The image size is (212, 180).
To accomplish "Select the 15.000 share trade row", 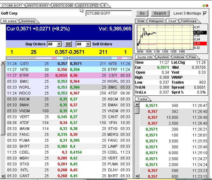I will click(174, 117).
